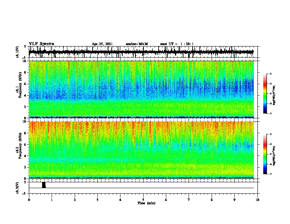290x224 pixels.
Task: Click the ch.1 waveform trace panel
Action: pyautogui.click(x=144, y=52)
